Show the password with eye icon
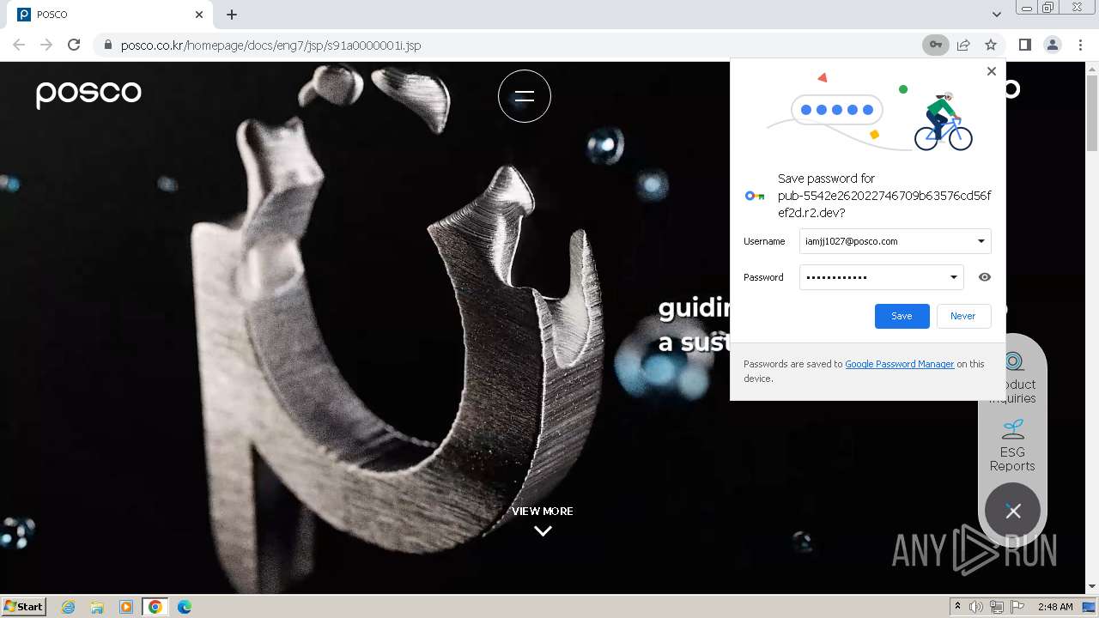Viewport: 1099px width, 618px height. [985, 277]
